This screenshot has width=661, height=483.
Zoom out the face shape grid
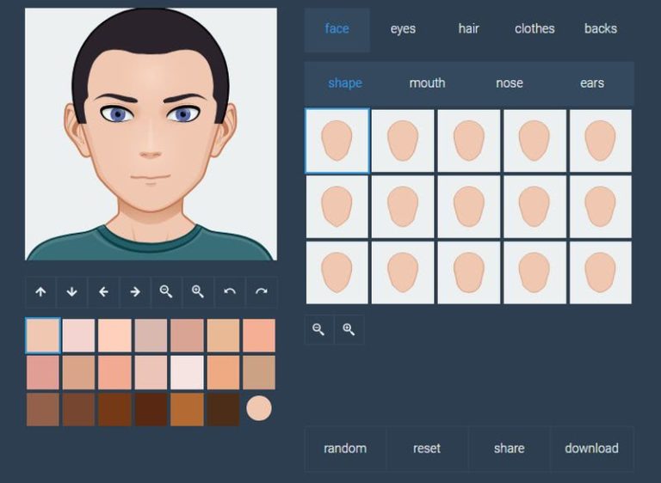pyautogui.click(x=318, y=330)
